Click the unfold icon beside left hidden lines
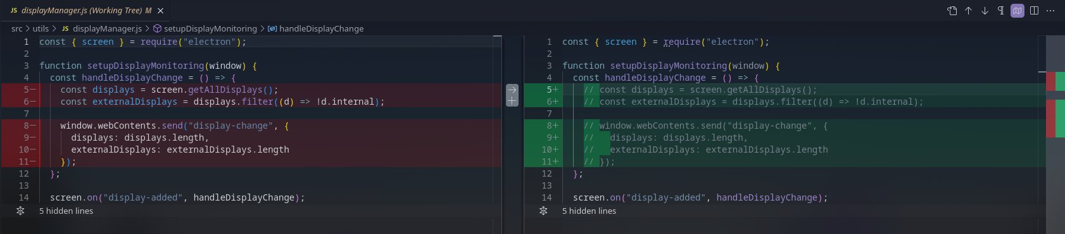 (20, 211)
